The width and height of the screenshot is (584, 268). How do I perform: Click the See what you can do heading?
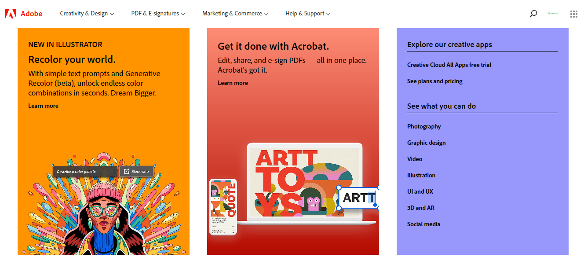point(442,106)
